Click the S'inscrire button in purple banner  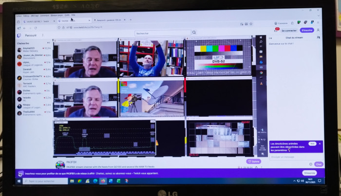309,173
